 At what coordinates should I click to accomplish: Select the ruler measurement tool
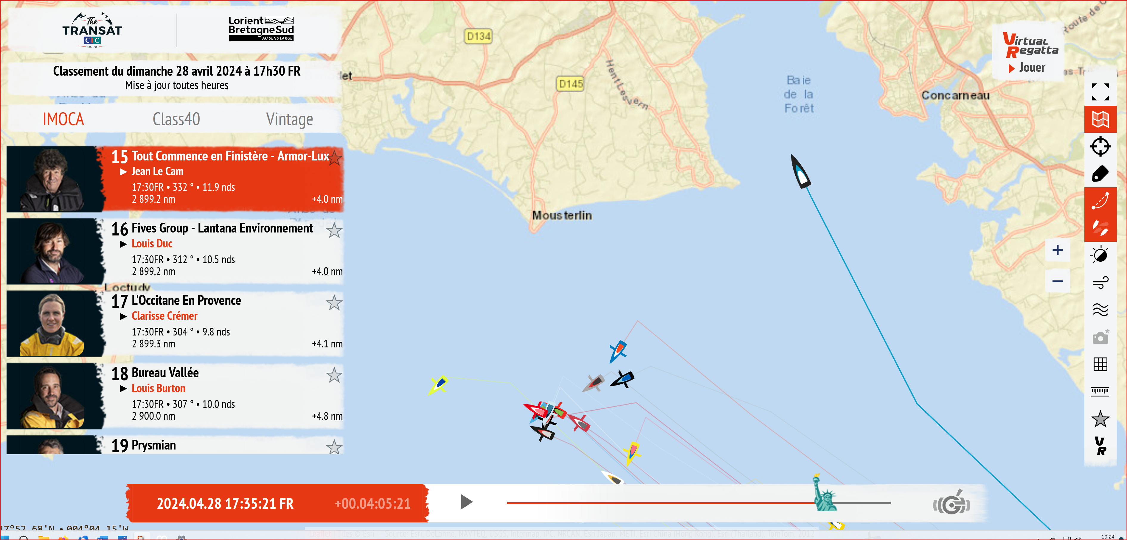(1100, 391)
